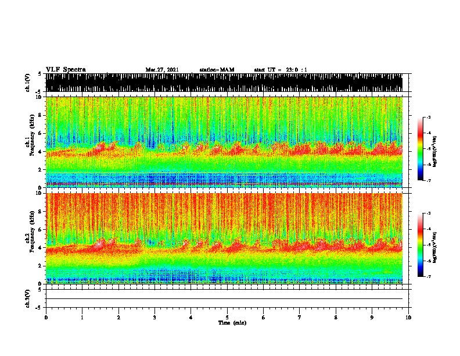
Task: Click time axis tick label "2"
Action: click(x=118, y=318)
